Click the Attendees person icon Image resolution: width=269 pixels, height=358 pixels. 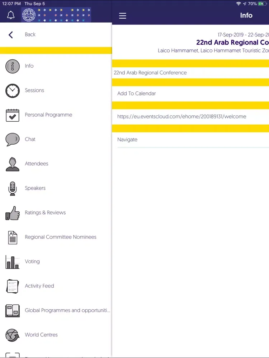tap(12, 164)
